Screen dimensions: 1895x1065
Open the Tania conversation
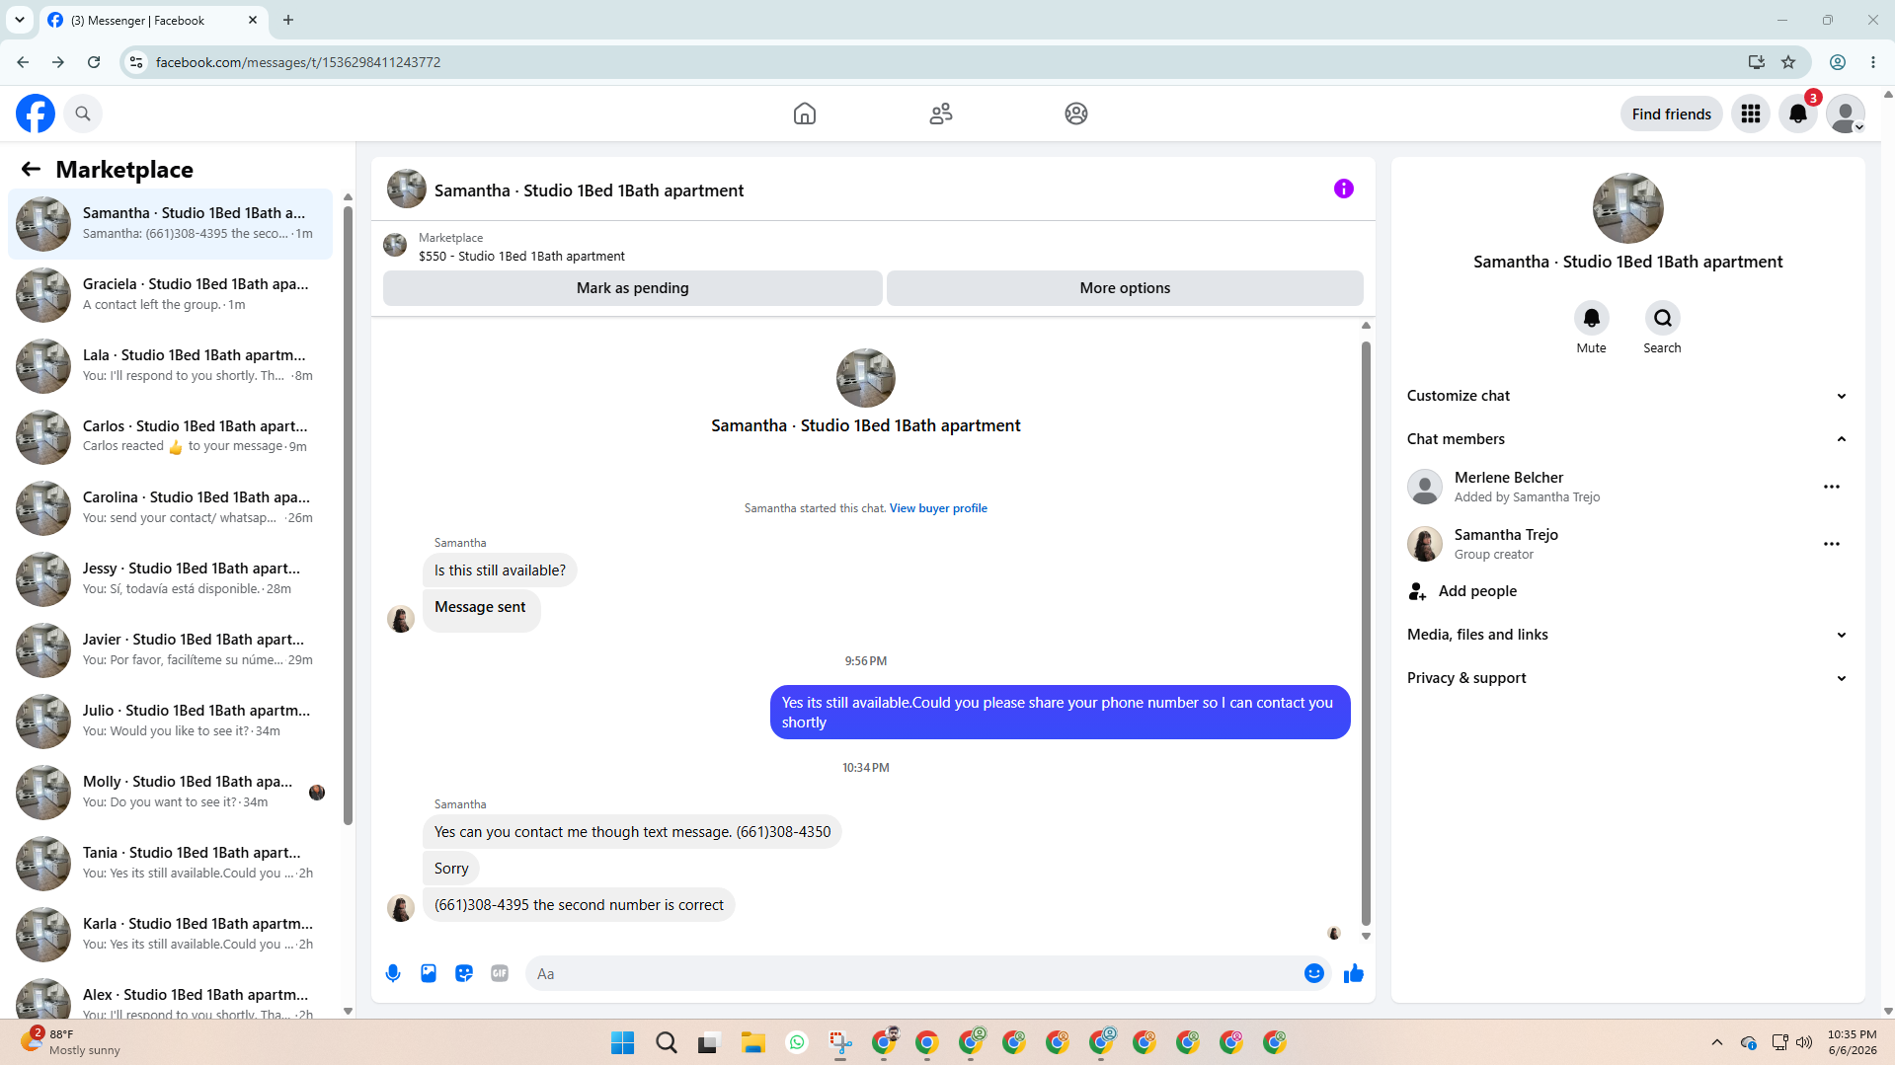170,863
